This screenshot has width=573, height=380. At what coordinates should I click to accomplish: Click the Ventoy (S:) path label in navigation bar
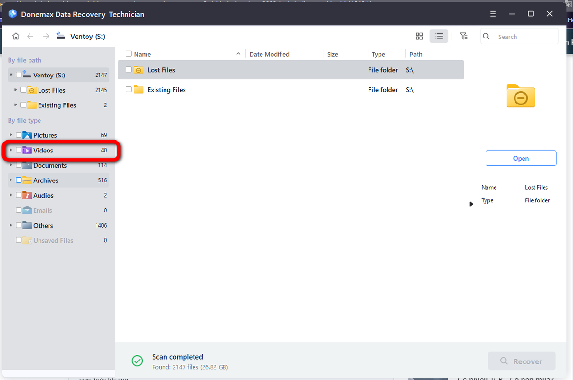click(87, 37)
